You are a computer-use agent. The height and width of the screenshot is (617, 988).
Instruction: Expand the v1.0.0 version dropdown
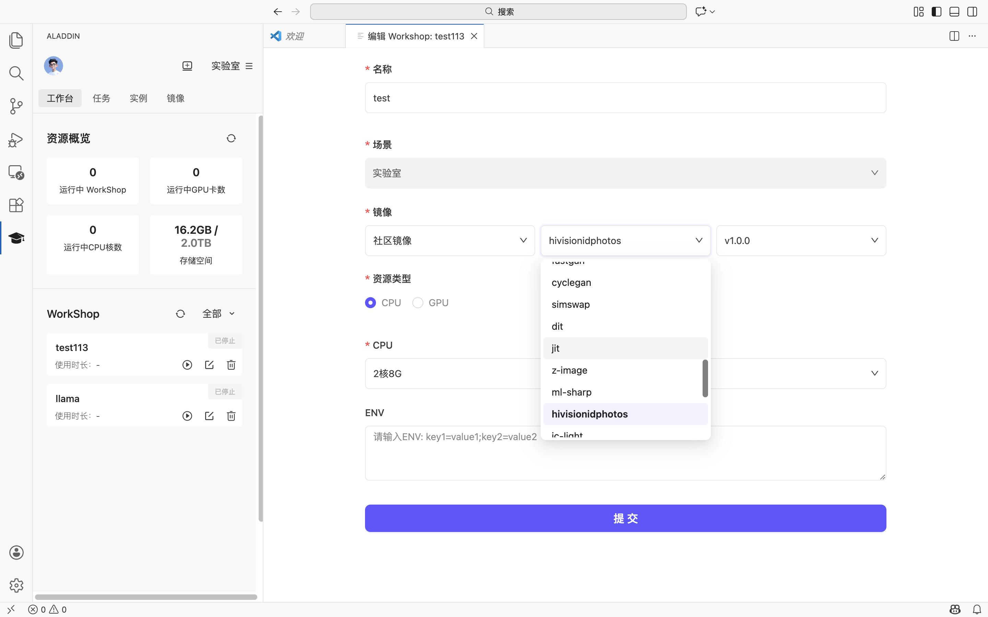(801, 241)
